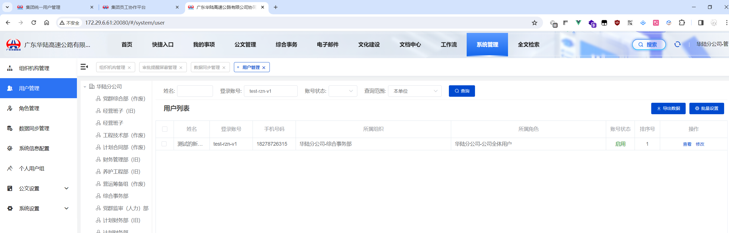Screen dimensions: 729x233
Task: Click the 修改 link in user row
Action: pyautogui.click(x=700, y=144)
